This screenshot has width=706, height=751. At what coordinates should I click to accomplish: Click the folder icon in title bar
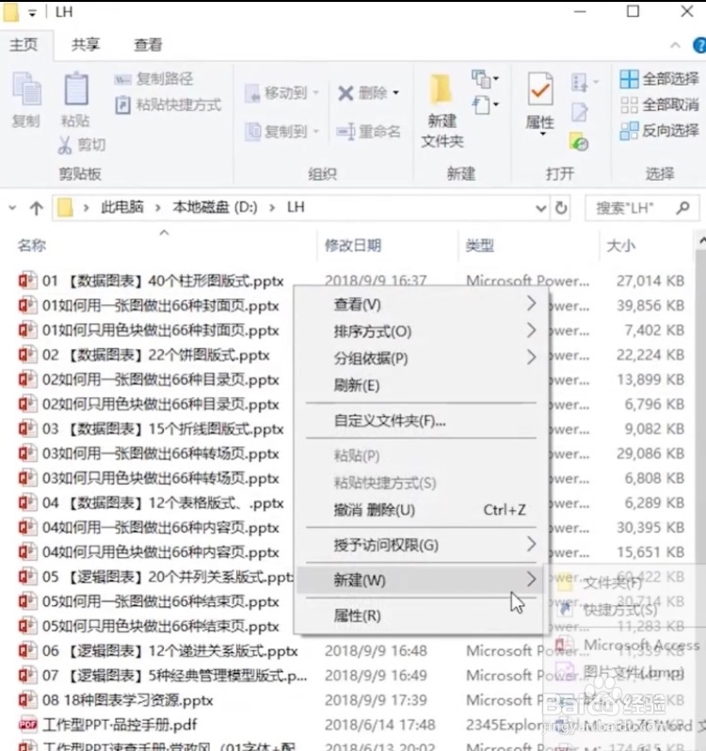coord(10,11)
